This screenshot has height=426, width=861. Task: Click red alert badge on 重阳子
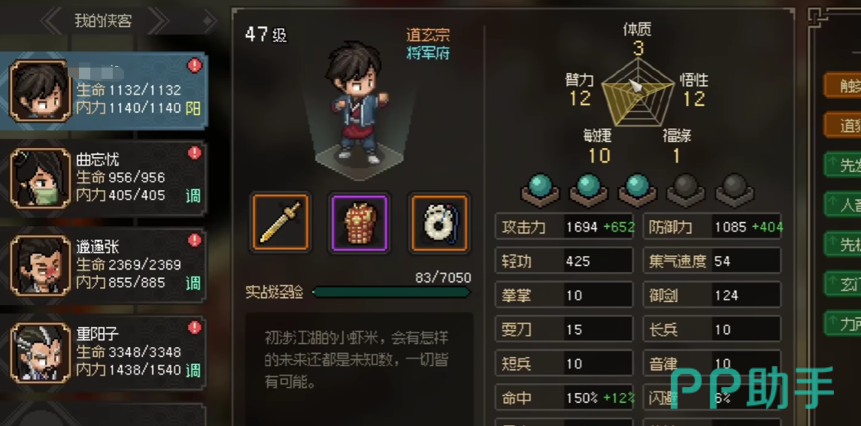pyautogui.click(x=195, y=328)
